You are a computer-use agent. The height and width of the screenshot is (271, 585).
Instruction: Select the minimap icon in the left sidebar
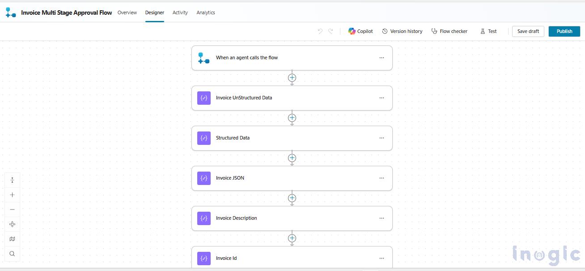[12, 238]
